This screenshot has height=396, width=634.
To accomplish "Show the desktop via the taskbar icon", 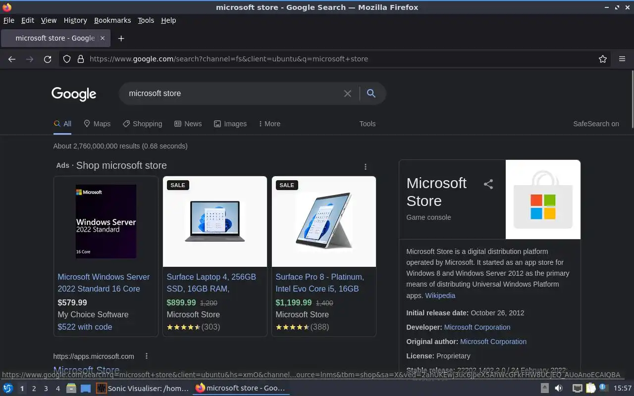I will (x=86, y=389).
